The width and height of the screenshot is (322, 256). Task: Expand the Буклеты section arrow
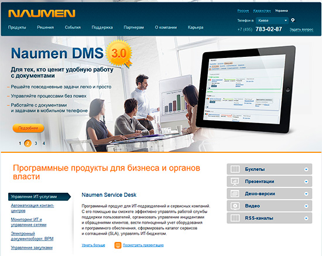(306, 169)
